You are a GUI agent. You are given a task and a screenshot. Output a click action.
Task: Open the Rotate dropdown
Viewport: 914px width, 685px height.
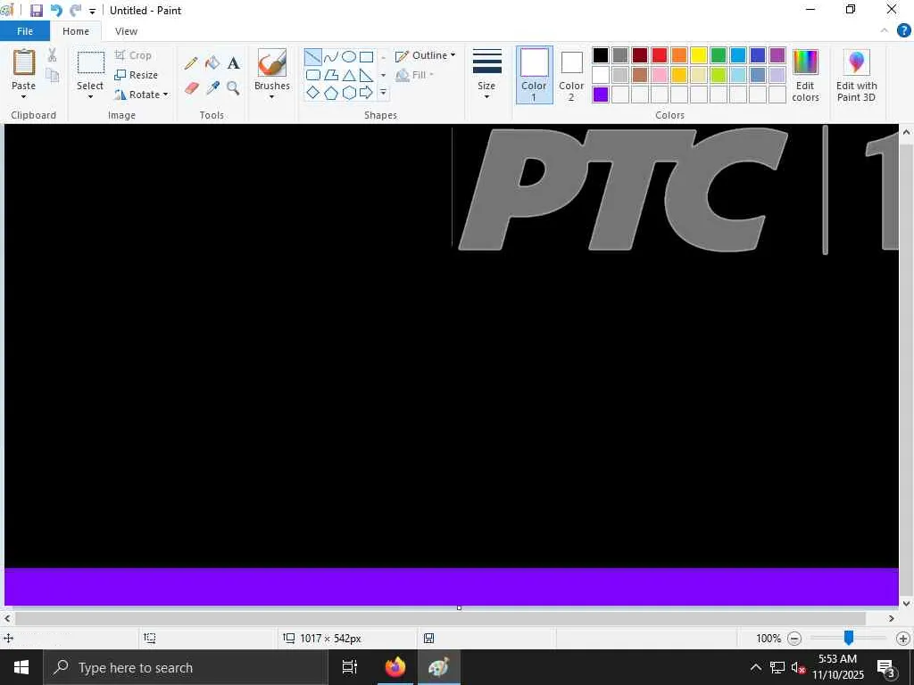142,95
